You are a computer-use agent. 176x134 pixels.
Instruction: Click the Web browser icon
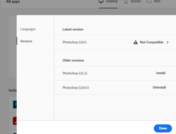(x=149, y=1)
